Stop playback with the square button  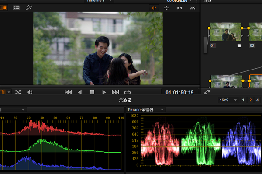click(x=92, y=92)
